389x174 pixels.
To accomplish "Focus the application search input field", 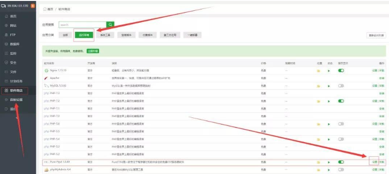I will tap(83, 25).
